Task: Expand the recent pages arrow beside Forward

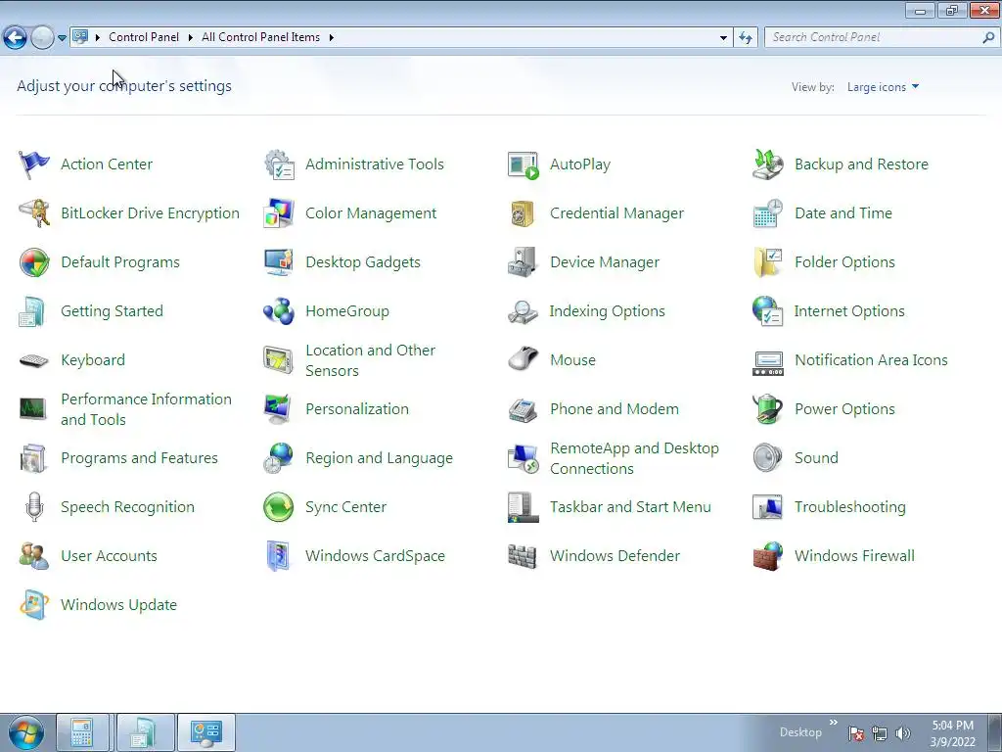Action: tap(62, 38)
